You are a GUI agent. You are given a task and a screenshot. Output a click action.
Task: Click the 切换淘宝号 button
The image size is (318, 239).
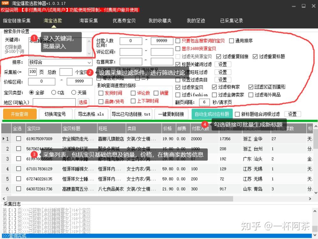pyautogui.click(x=55, y=114)
